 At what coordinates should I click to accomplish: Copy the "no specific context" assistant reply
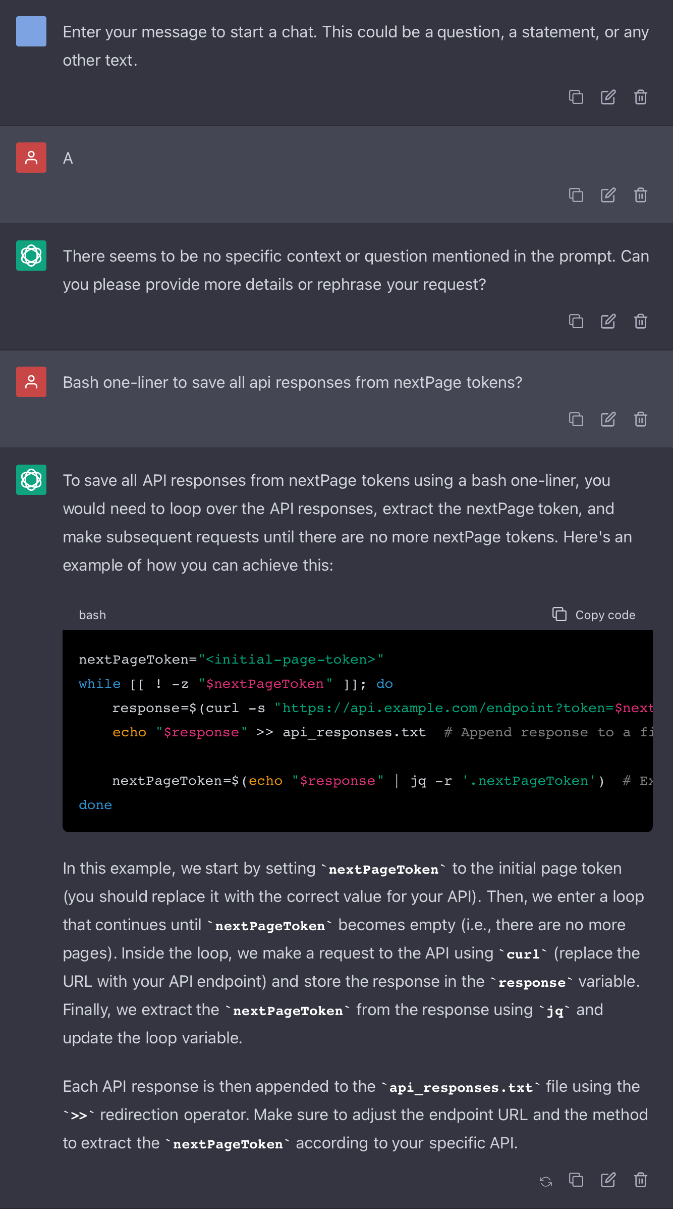tap(576, 321)
